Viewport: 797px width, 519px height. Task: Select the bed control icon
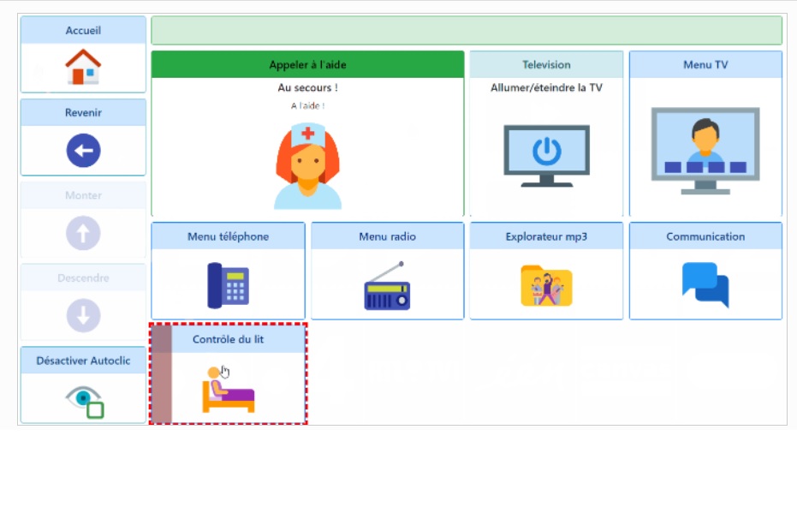point(228,390)
